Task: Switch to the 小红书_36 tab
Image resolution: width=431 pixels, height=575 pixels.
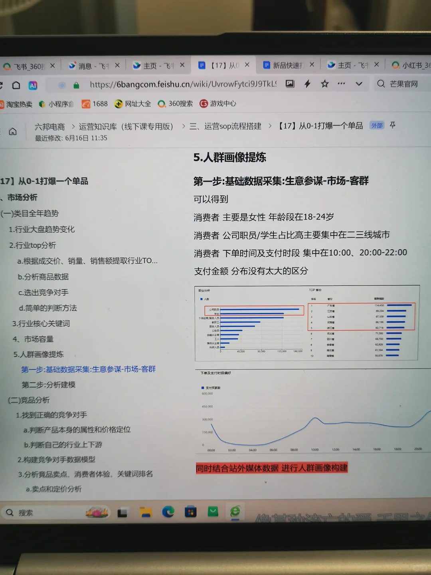Action: (x=411, y=65)
